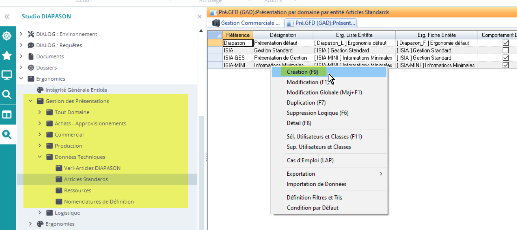Switch to Gestion Commerciale tab
This screenshot has width=517, height=230.
246,23
